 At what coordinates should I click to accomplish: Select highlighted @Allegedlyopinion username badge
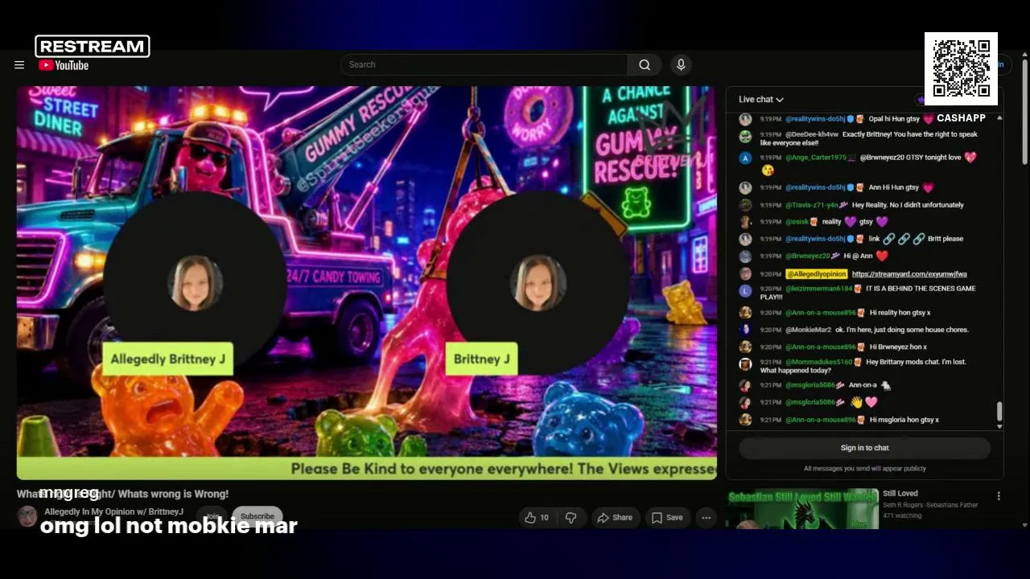[816, 274]
